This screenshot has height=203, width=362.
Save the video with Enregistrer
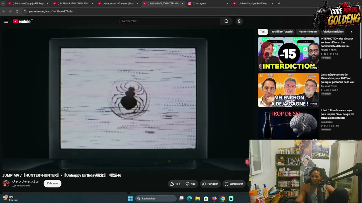pos(234,184)
